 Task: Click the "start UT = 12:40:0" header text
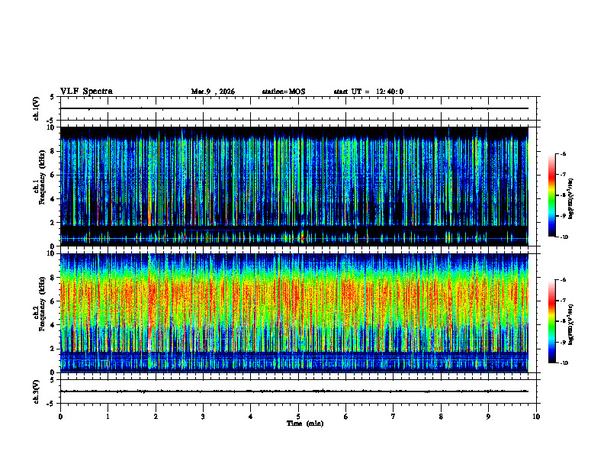click(368, 92)
